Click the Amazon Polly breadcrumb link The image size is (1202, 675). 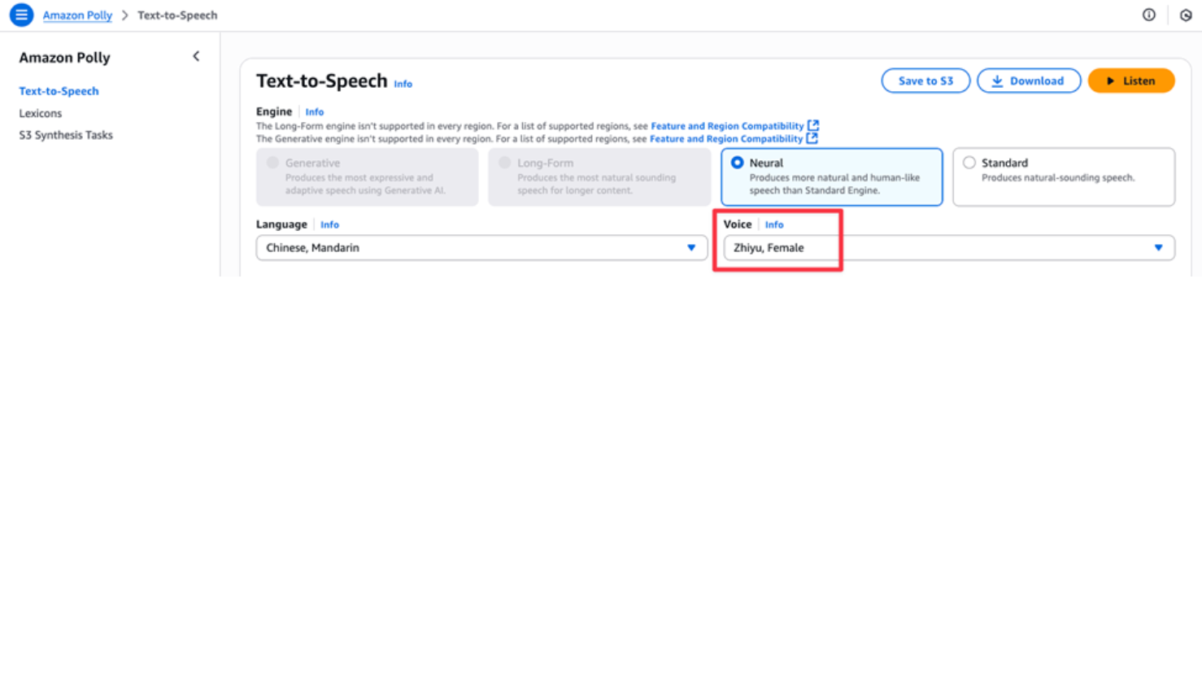(77, 15)
